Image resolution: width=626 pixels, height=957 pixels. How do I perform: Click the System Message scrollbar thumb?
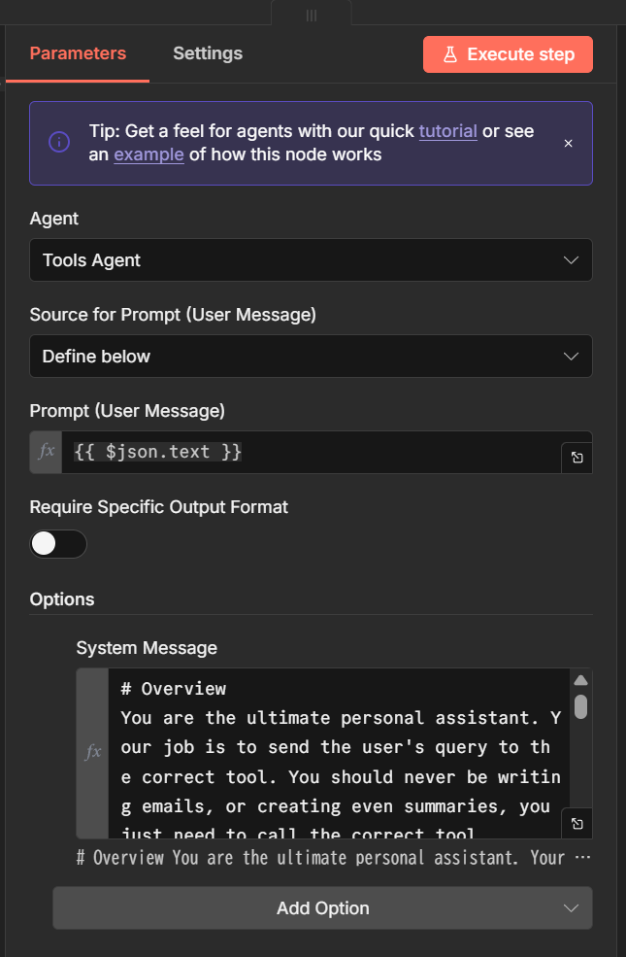[x=580, y=706]
